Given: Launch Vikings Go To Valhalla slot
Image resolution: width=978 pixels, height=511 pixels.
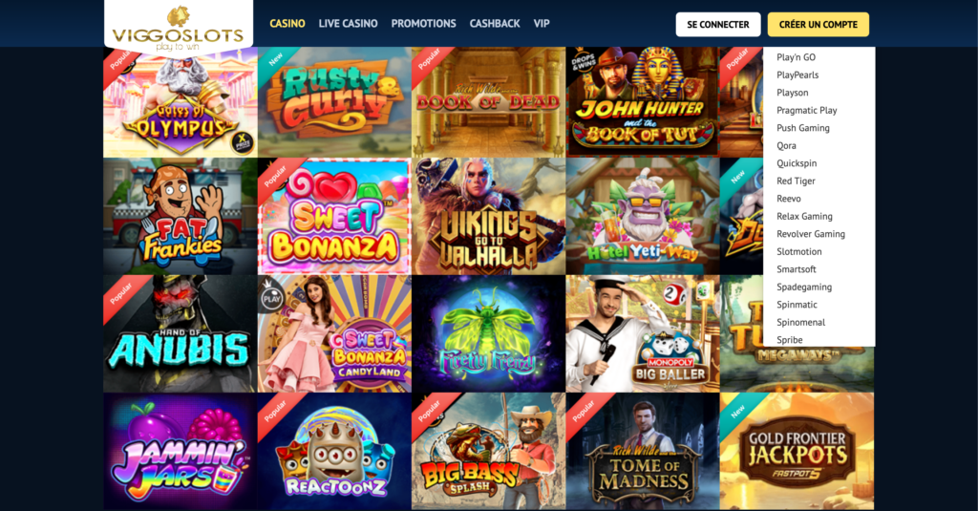Looking at the screenshot, I should 488,217.
